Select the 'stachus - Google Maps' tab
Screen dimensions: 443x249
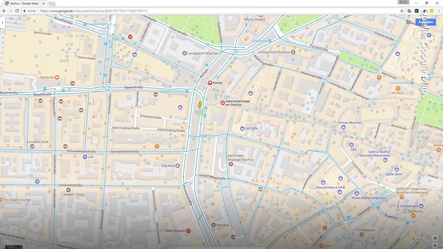pyautogui.click(x=24, y=3)
